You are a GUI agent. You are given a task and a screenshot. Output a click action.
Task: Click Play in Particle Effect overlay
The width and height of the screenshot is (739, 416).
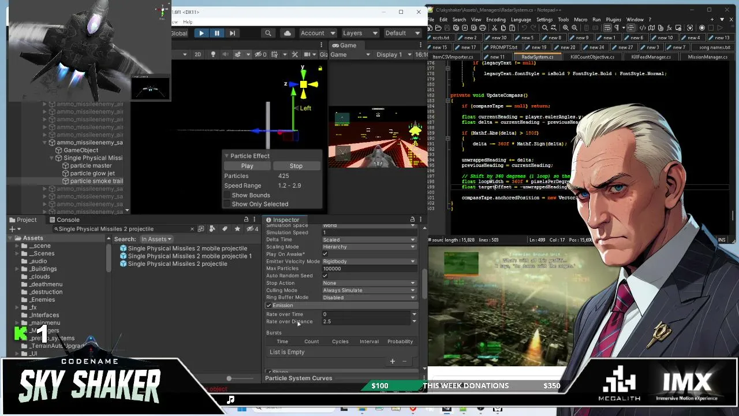click(247, 166)
